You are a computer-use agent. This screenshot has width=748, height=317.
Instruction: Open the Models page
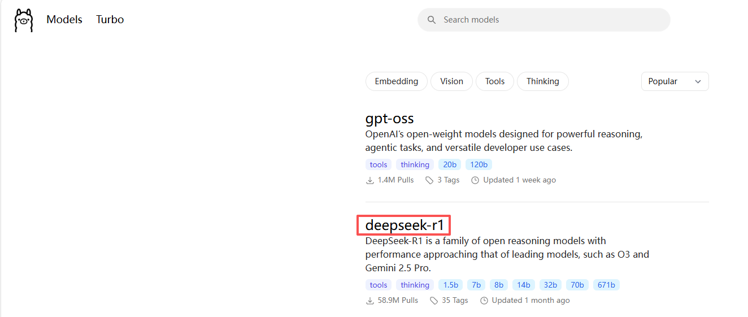[x=64, y=19]
